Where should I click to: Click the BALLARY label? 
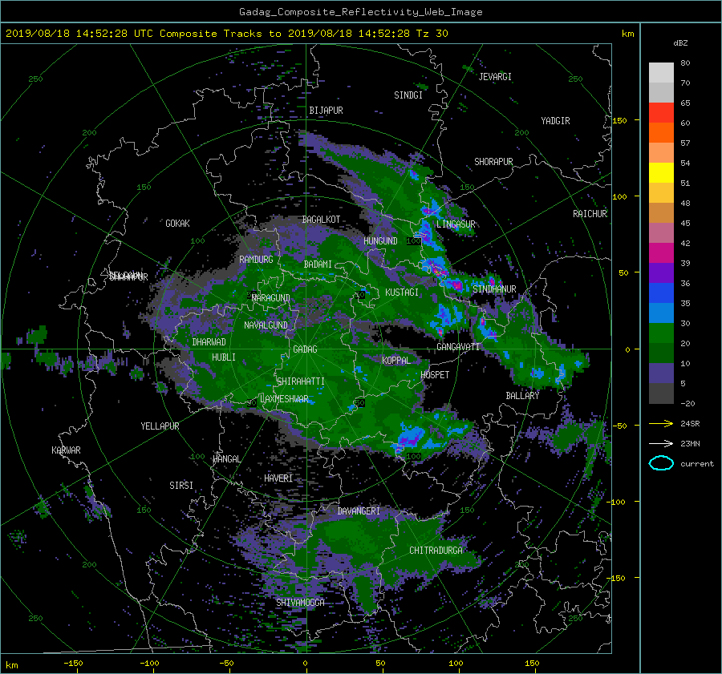522,396
